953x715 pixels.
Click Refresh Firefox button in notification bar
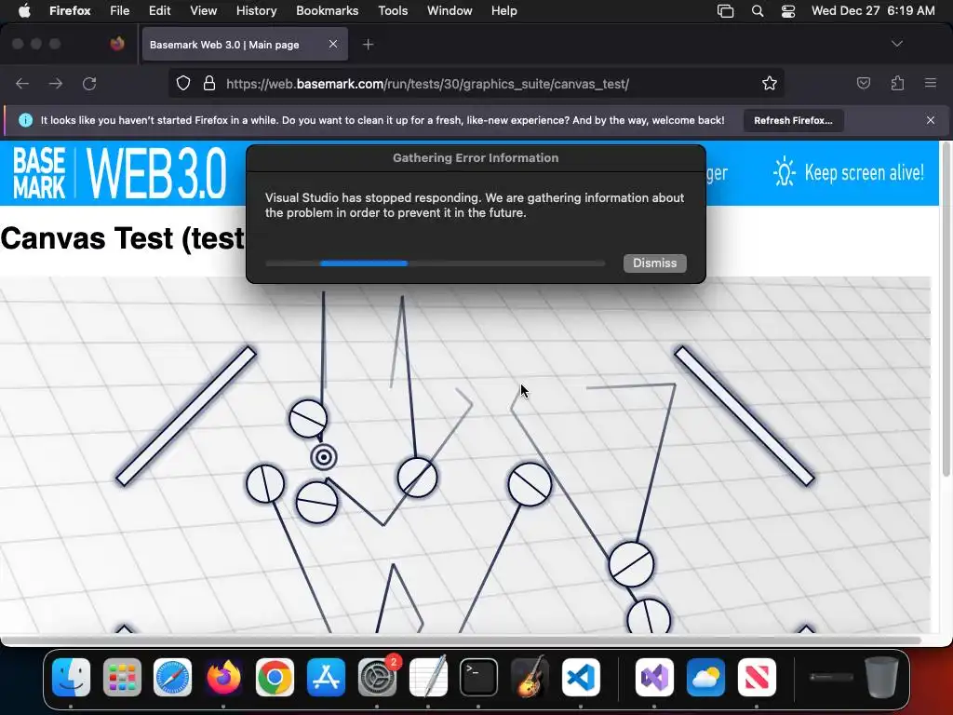coord(793,120)
